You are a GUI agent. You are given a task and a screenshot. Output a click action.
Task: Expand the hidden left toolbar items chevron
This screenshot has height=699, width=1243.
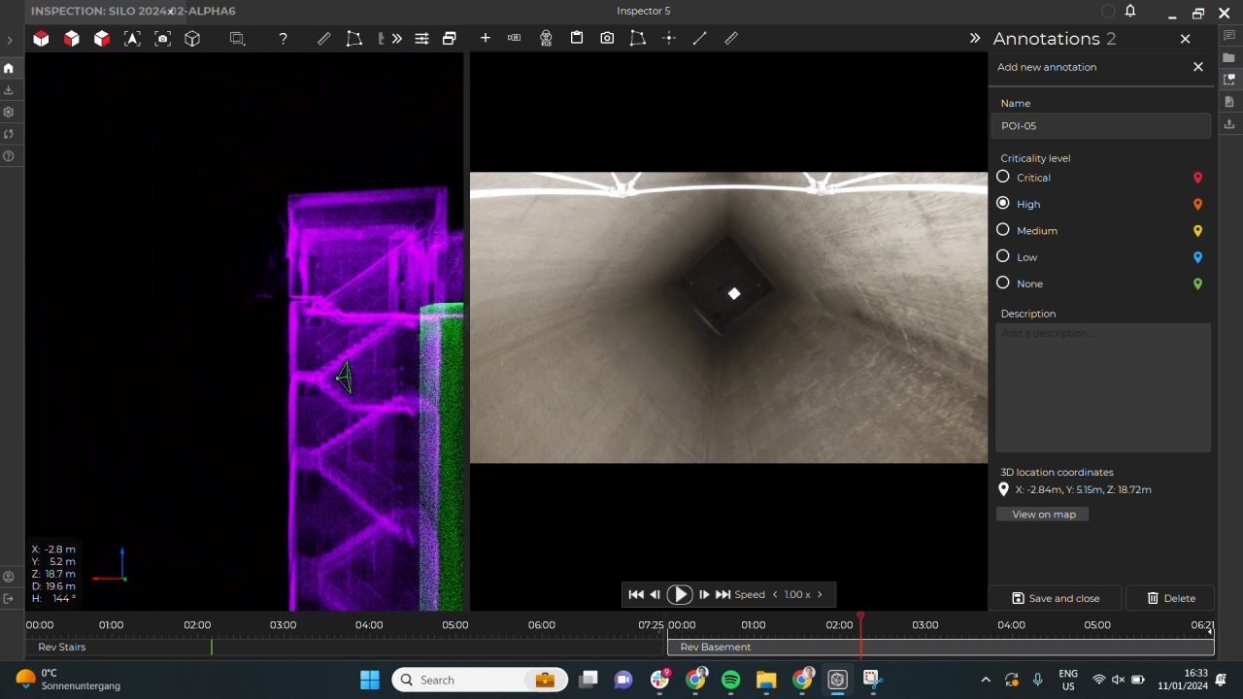point(396,39)
